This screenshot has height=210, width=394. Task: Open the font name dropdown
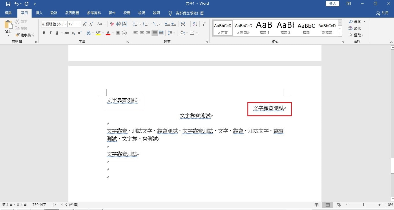65,24
